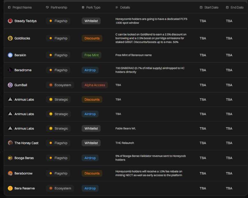
Task: Click the Flagship badge in the Berakin row
Action: [x=58, y=55]
